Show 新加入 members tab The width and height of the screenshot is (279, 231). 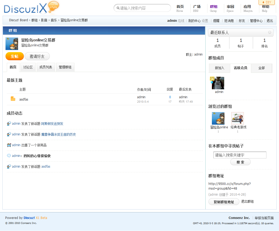219,68
